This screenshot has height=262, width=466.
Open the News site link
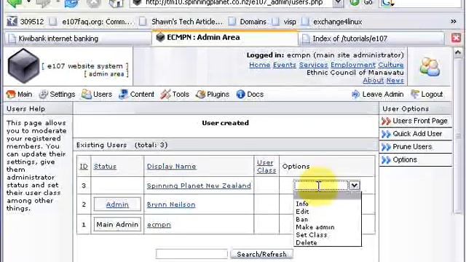tap(395, 80)
